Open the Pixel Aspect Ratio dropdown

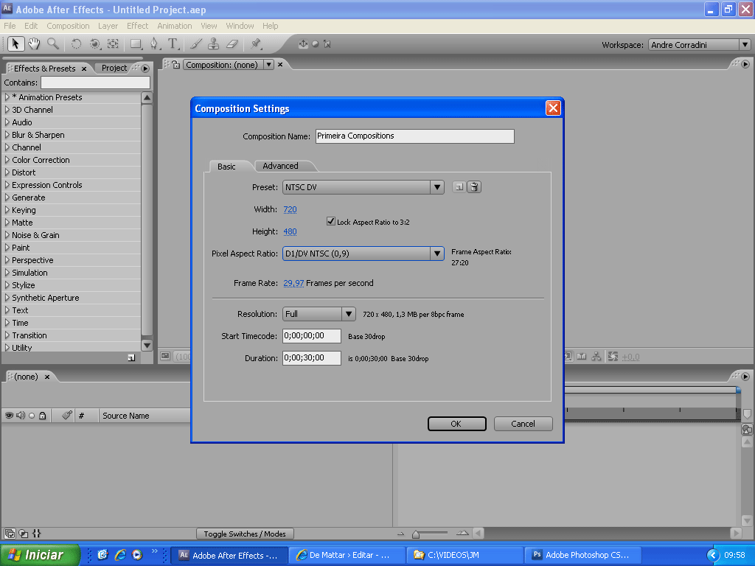(363, 254)
